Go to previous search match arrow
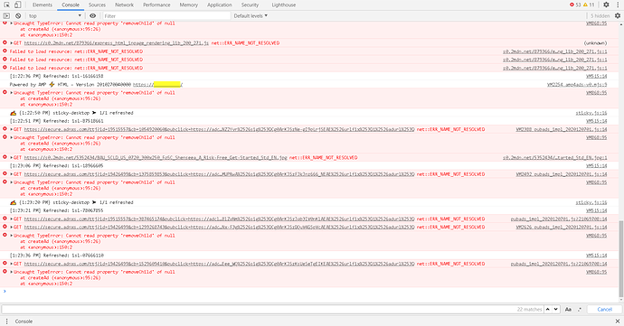Screen dimensions: 624x326 (548, 310)
